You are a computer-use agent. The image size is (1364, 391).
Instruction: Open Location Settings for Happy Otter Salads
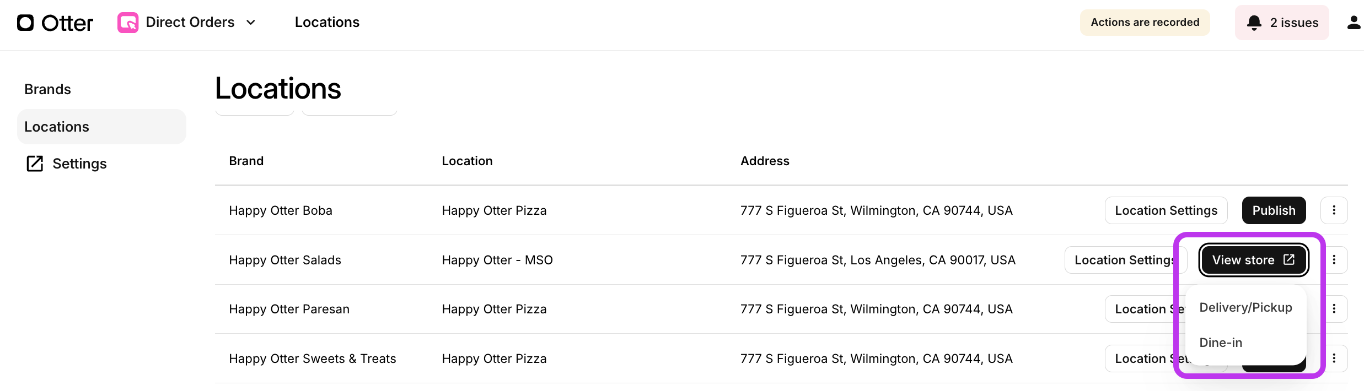click(1122, 260)
